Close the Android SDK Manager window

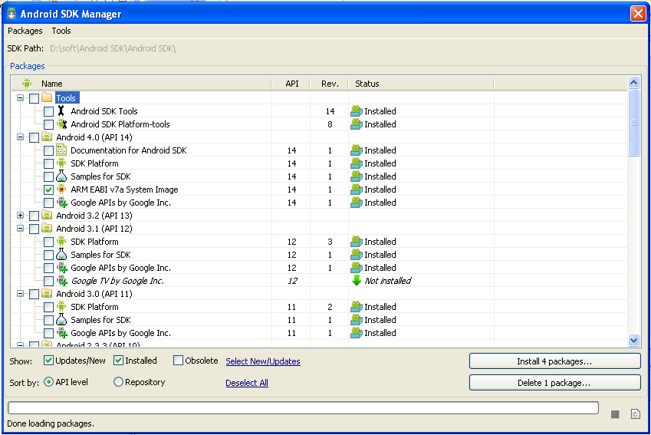click(638, 13)
